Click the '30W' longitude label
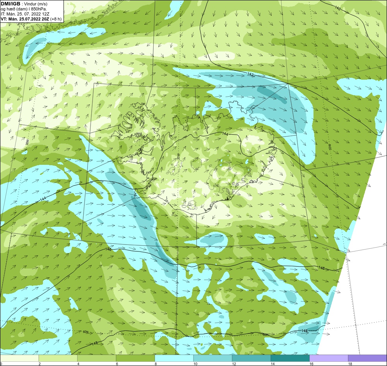The image size is (387, 366). pyautogui.click(x=27, y=142)
